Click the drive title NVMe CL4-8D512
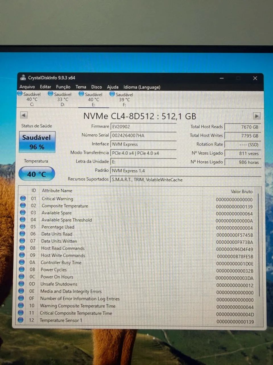Screen dimensions: 273x365 click(x=140, y=116)
